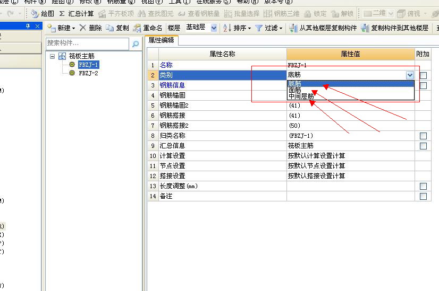Viewport: 439px width, 291px height.
Task: Close the left side panel
Action: (x=38, y=27)
